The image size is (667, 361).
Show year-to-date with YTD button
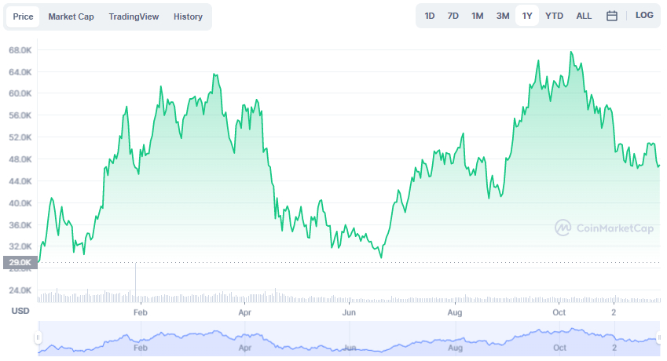pyautogui.click(x=554, y=16)
